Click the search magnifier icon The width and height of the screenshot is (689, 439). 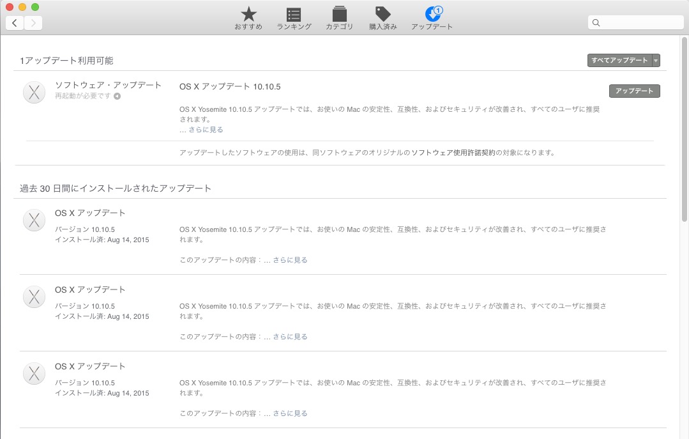click(596, 23)
